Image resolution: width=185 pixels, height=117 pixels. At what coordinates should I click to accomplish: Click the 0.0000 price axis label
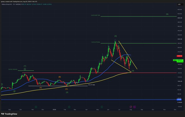180,102
